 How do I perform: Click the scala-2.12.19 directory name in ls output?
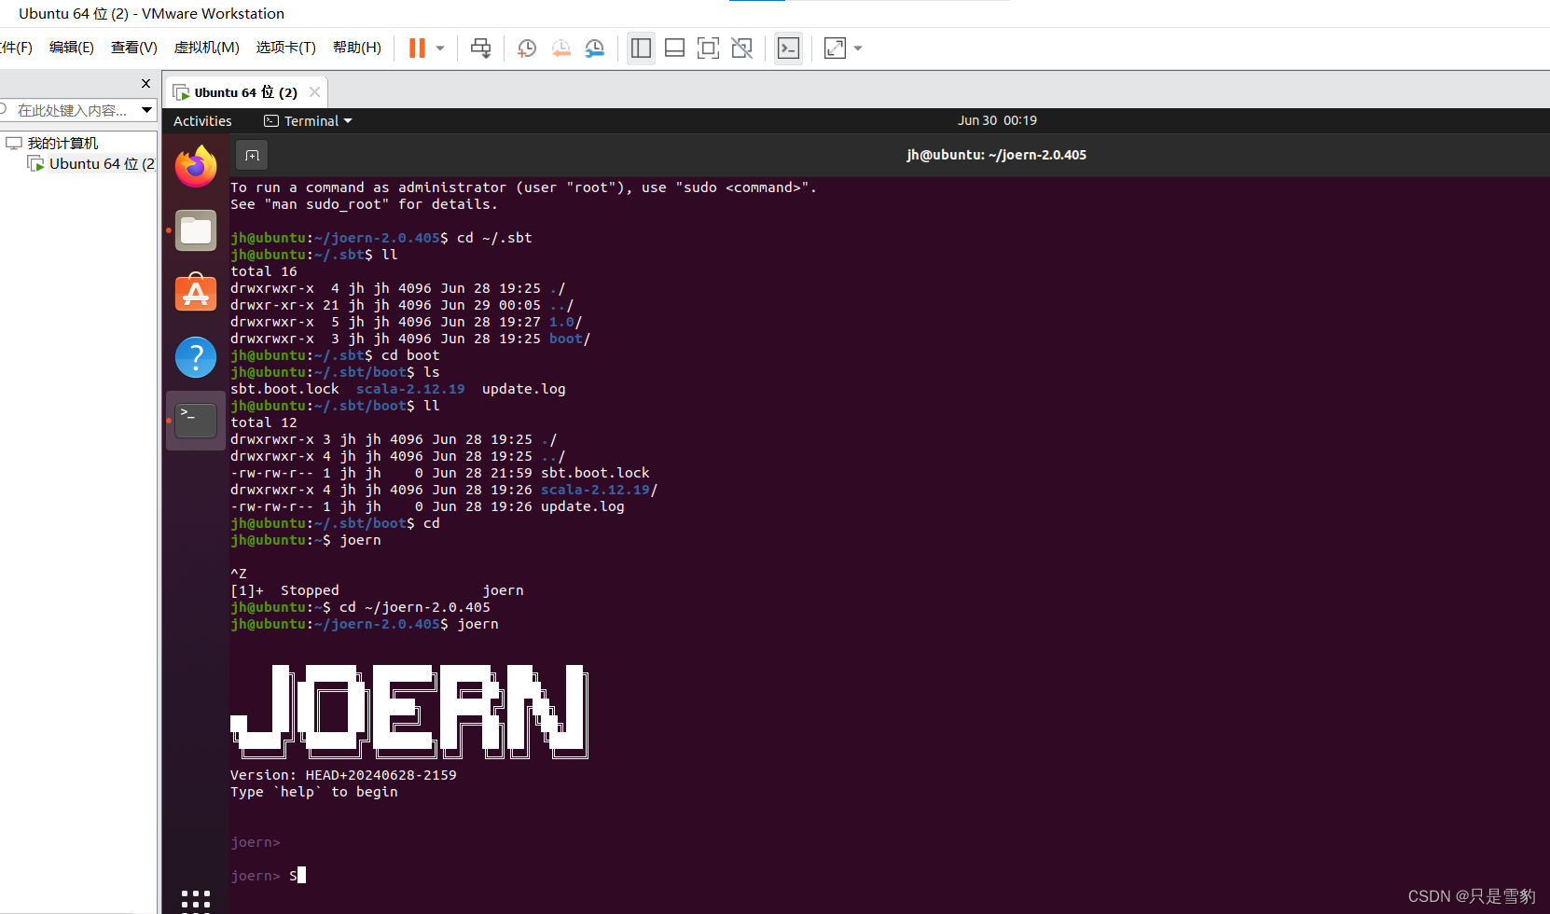(x=409, y=389)
